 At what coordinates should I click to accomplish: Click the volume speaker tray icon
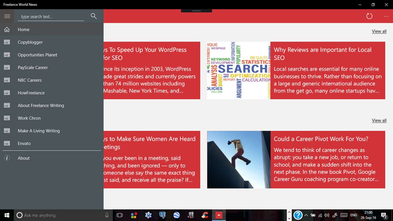tap(327, 215)
